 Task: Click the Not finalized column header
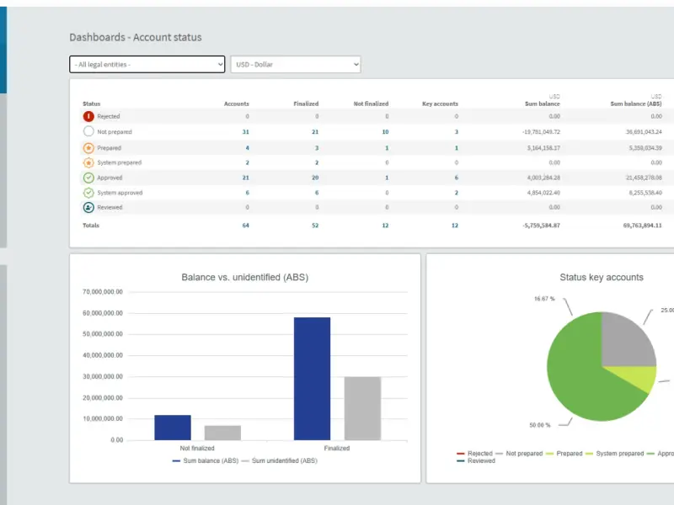click(x=371, y=104)
